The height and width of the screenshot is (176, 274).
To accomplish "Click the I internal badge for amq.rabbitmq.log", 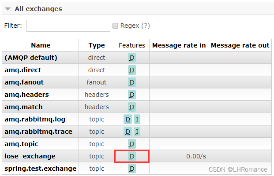I will (137, 119).
